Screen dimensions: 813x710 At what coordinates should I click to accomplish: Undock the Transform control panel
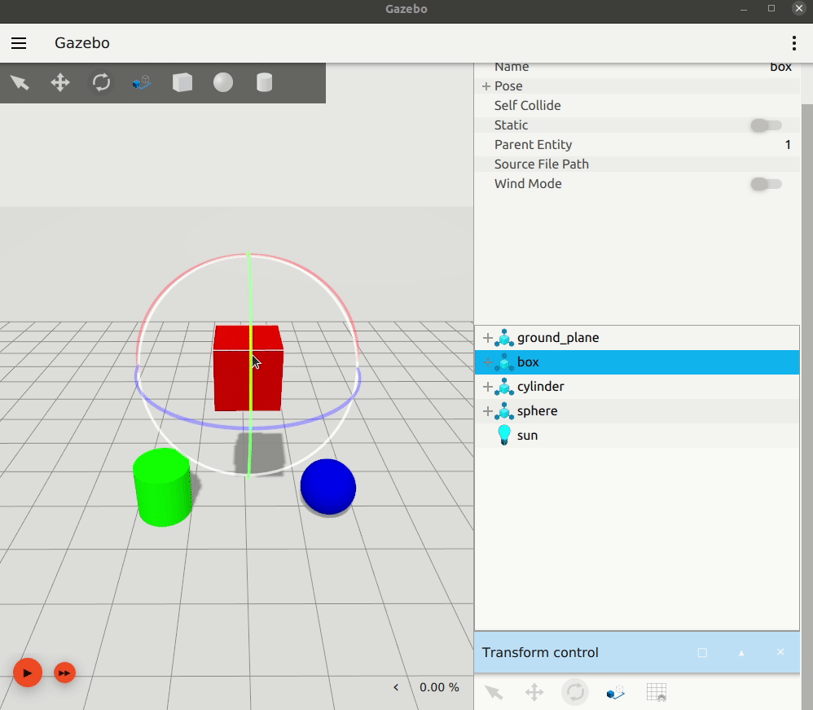pyautogui.click(x=702, y=652)
